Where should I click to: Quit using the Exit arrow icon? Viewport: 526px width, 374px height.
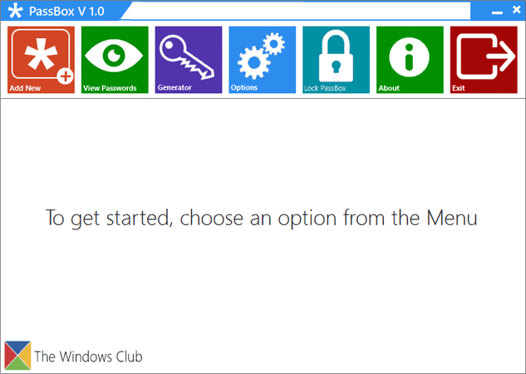coord(486,56)
